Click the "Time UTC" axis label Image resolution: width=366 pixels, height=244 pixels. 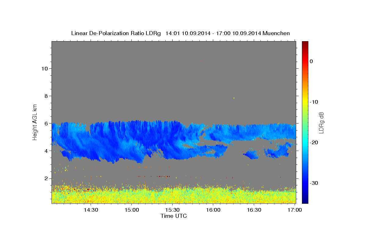click(x=174, y=216)
